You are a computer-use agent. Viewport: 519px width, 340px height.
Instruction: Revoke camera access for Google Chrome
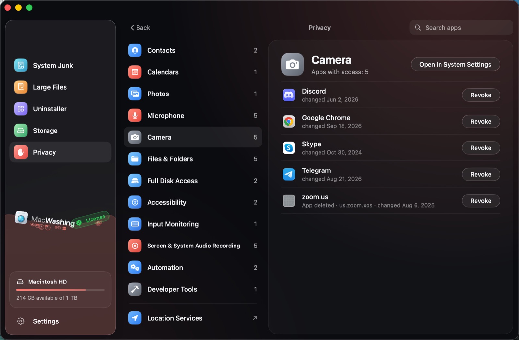[481, 121]
